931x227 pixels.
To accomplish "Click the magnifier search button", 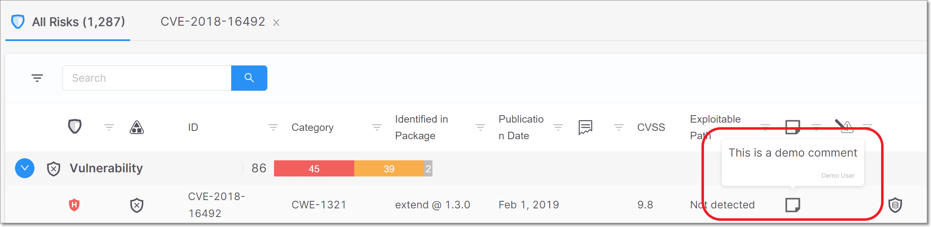I will click(249, 78).
